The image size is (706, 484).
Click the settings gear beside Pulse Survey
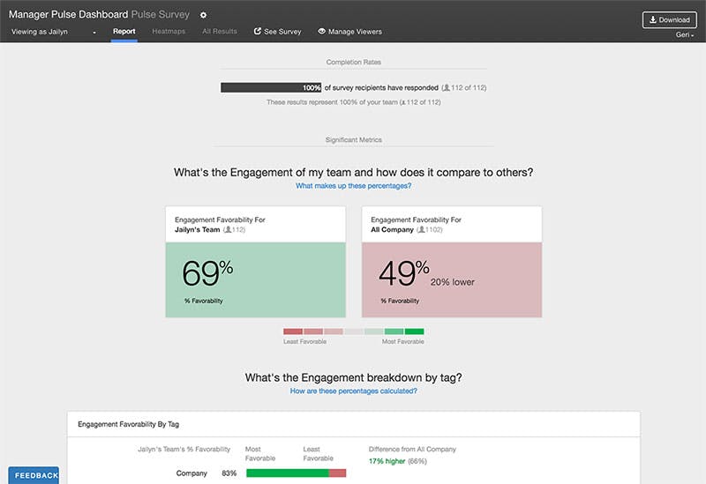click(204, 16)
